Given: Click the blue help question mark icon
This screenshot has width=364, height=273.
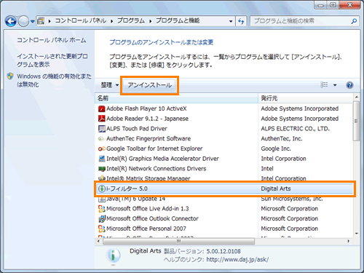Looking at the screenshot, I should (349, 85).
